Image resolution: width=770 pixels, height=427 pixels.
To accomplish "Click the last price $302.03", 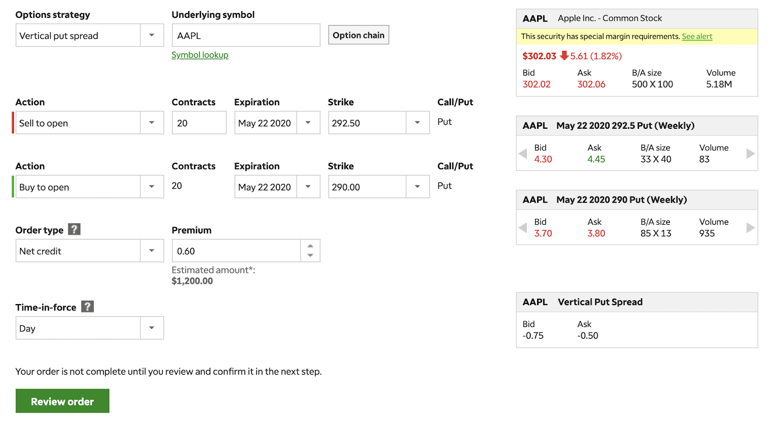I will [x=539, y=56].
